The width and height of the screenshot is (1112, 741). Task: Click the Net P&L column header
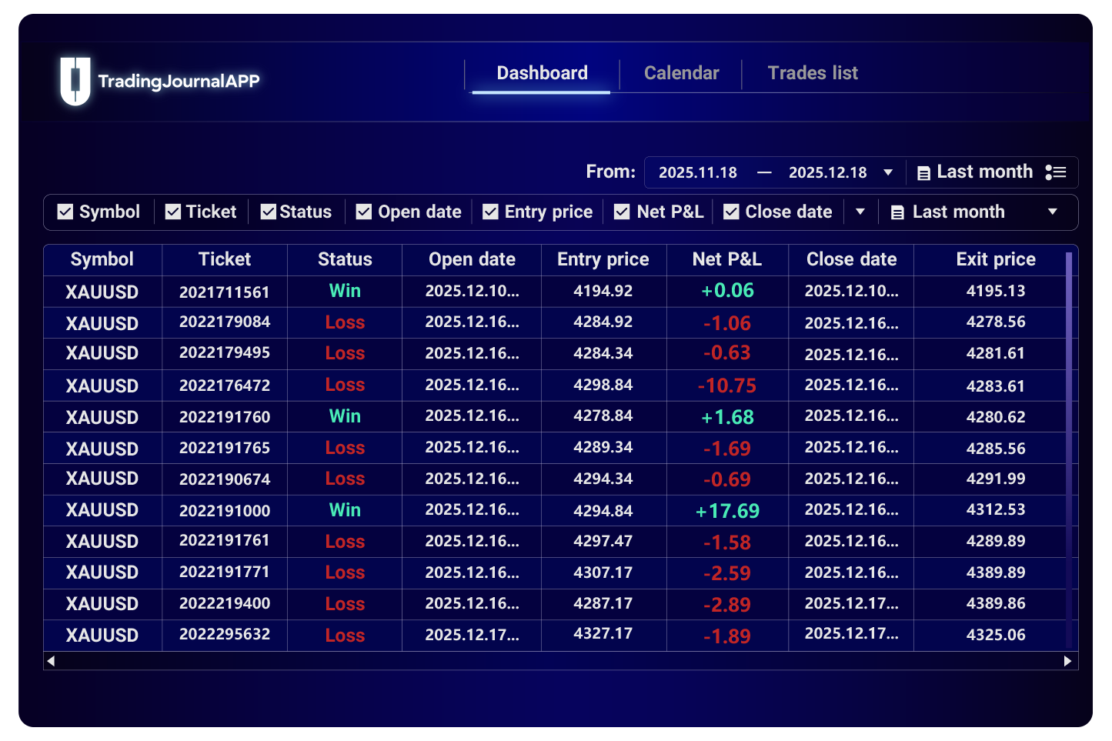click(x=726, y=259)
